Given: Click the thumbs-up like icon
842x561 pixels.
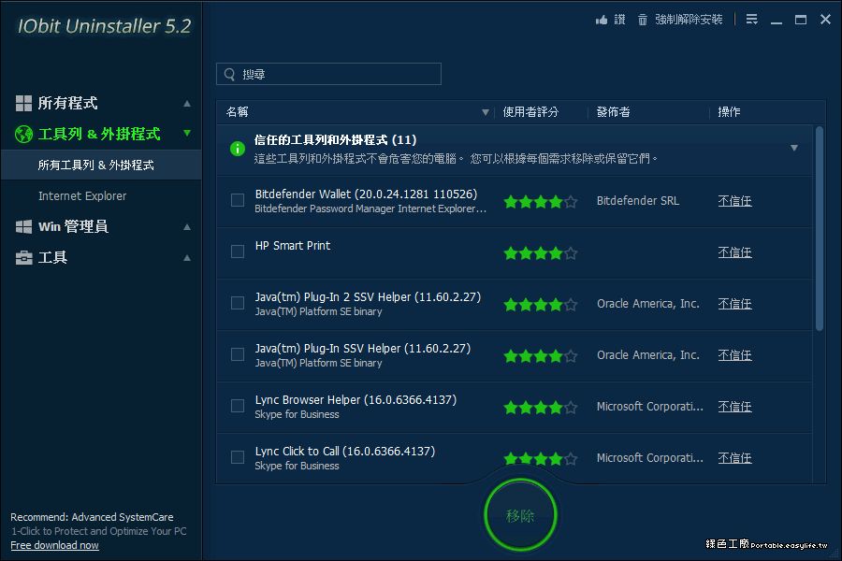Looking at the screenshot, I should point(602,20).
